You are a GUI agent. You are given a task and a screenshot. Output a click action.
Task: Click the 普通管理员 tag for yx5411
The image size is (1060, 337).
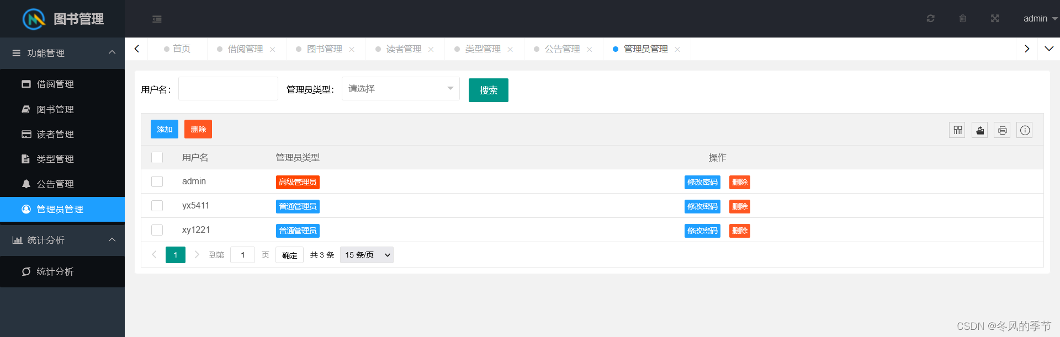pyautogui.click(x=298, y=206)
